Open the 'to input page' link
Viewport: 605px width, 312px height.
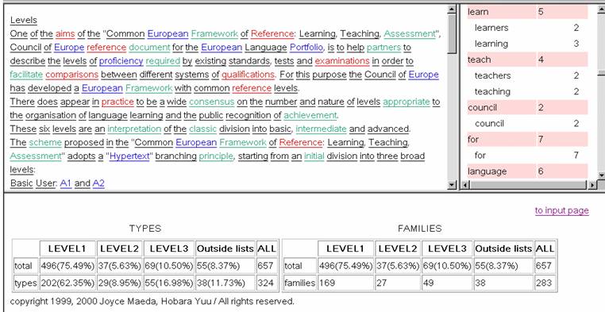tap(562, 210)
